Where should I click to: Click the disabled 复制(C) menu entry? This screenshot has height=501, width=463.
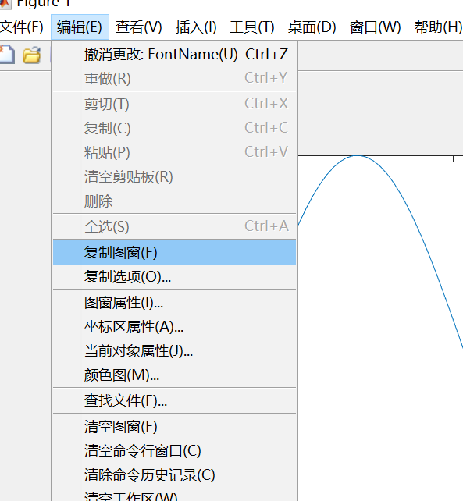(174, 128)
